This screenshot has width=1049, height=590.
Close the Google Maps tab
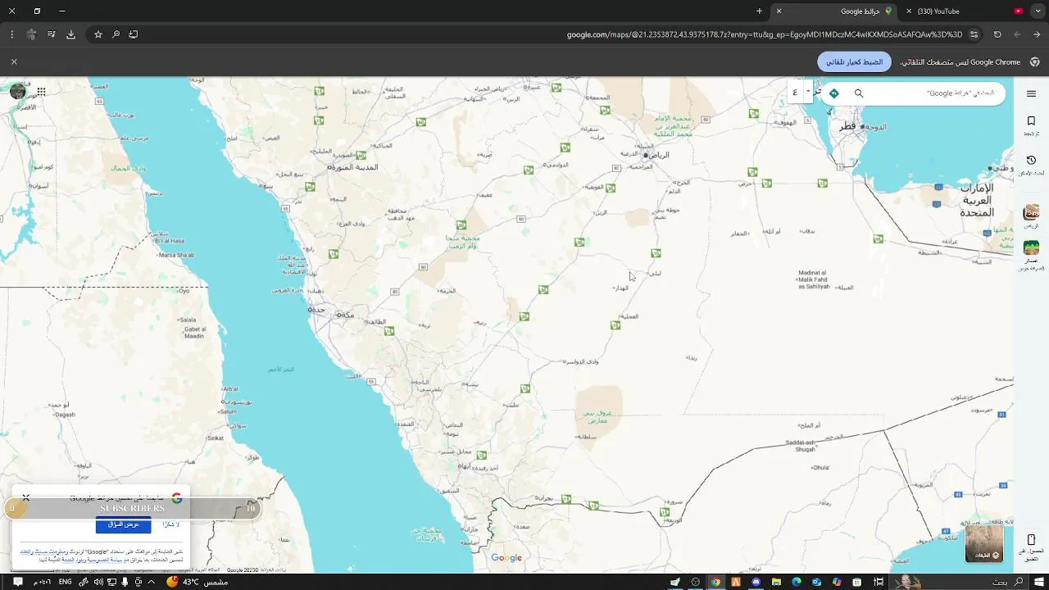click(779, 11)
